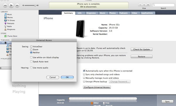The image size is (176, 106).
Task: Select the iPhone's Music sub-item icon
Action: (x=8, y=46)
